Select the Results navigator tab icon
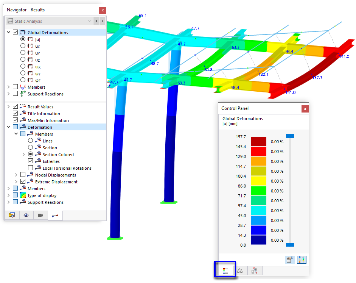Image resolution: width=356 pixels, height=283 pixels. click(55, 215)
